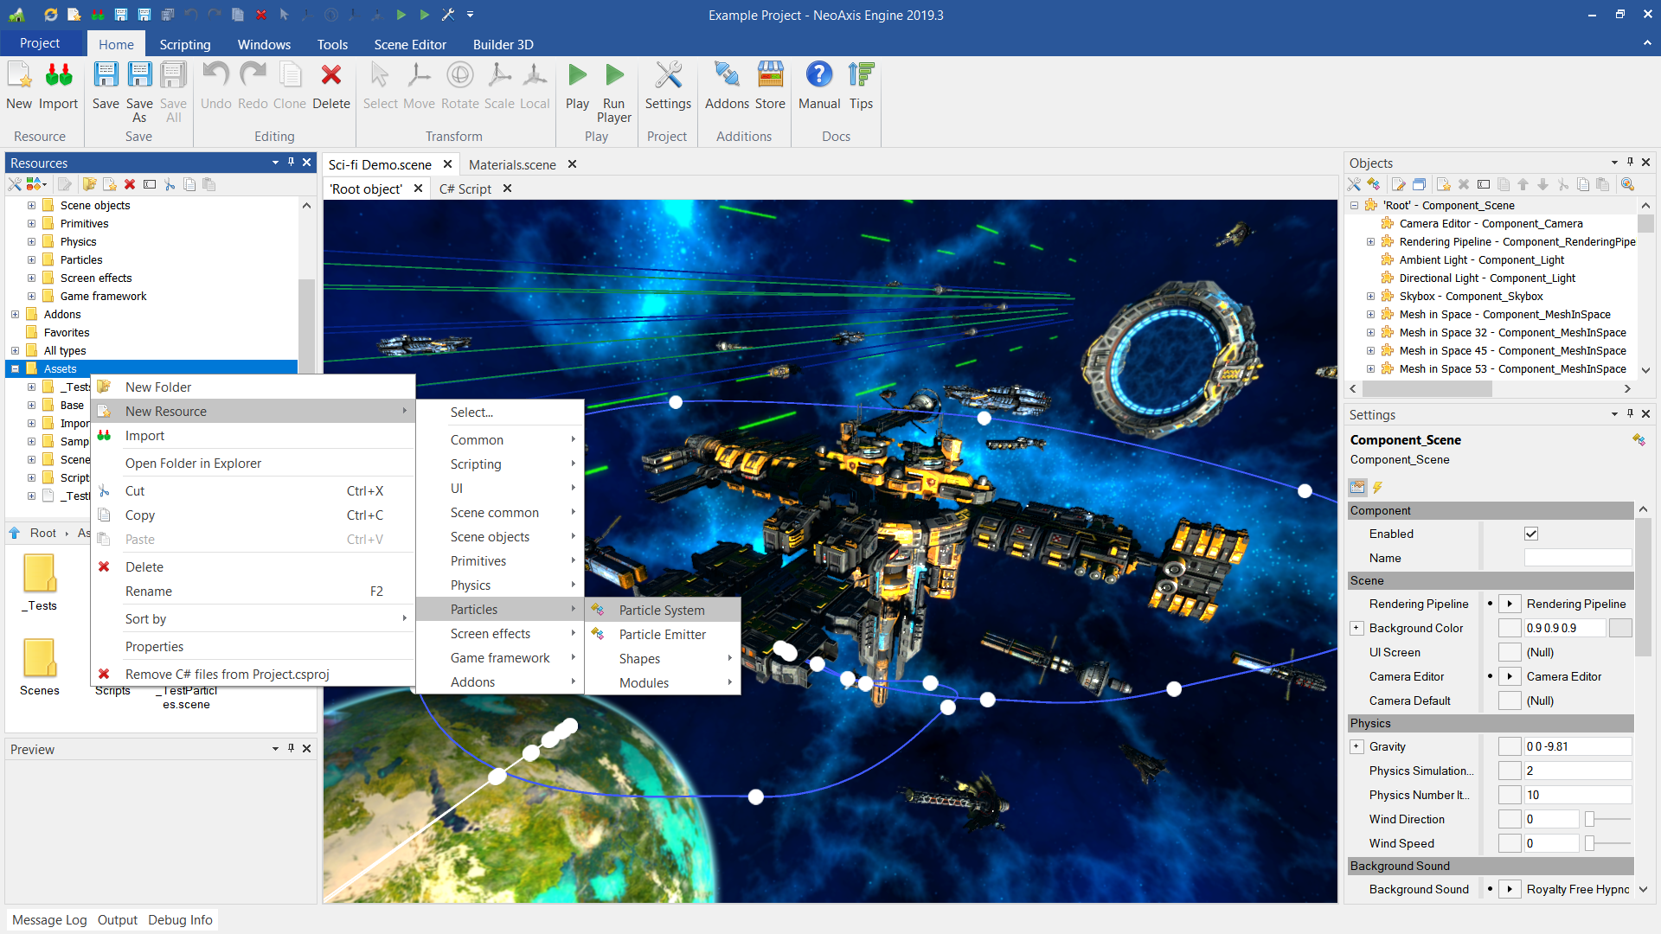Click the Tips icon
Image resolution: width=1661 pixels, height=934 pixels.
(861, 76)
